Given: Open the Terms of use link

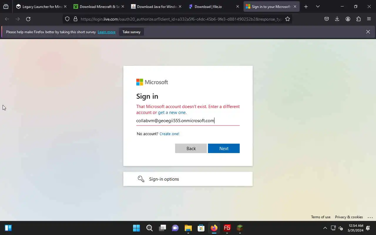Looking at the screenshot, I should (x=321, y=217).
